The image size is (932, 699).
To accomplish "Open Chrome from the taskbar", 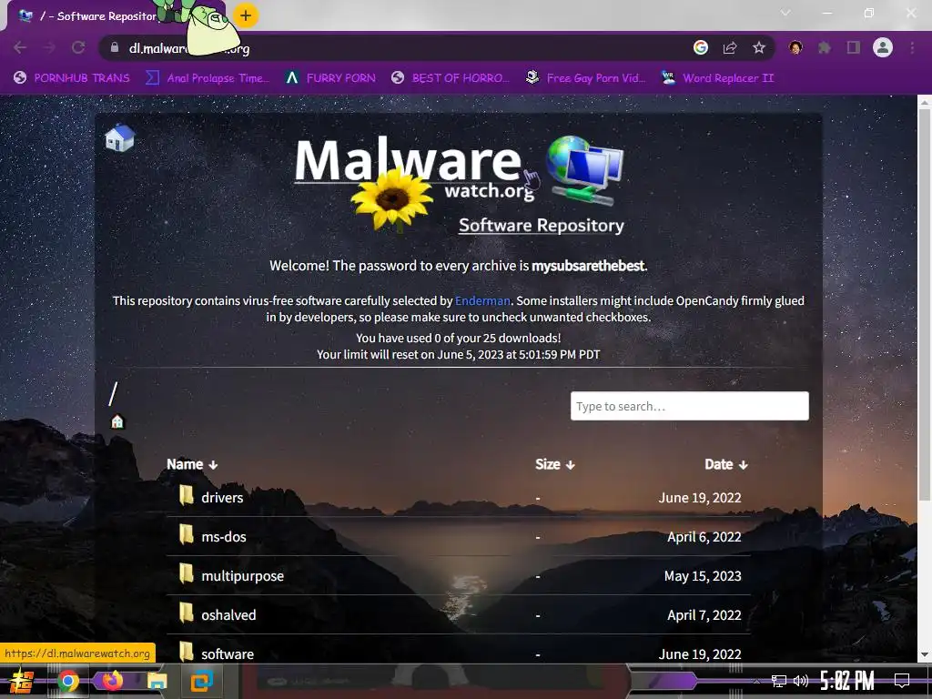I will [x=68, y=681].
